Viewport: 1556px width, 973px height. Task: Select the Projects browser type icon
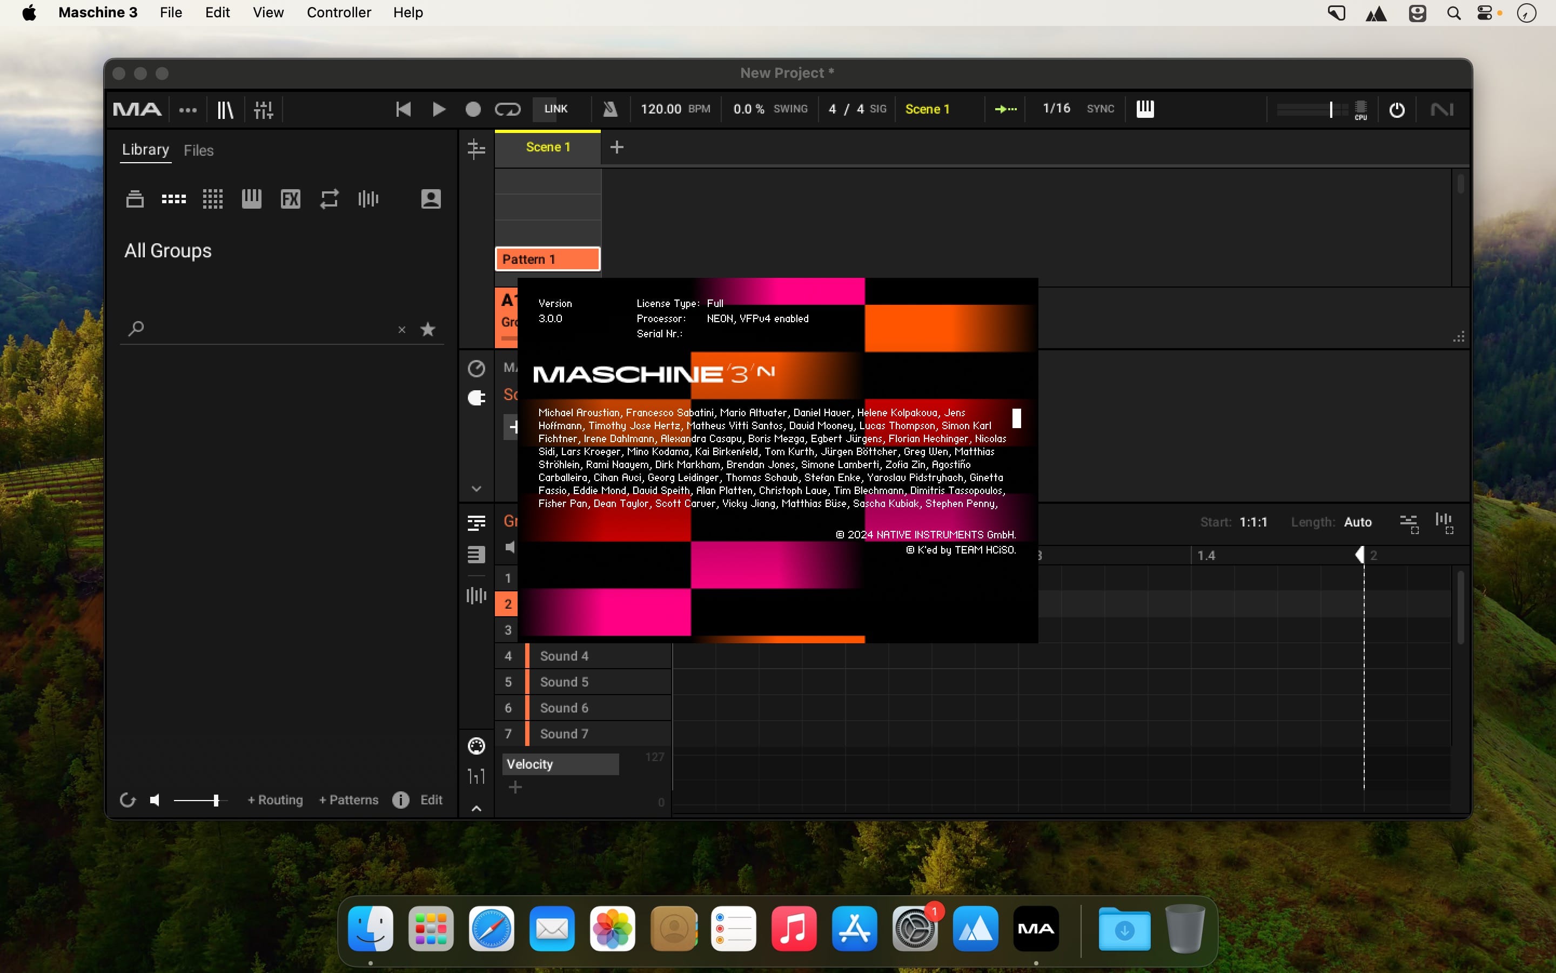coord(135,199)
